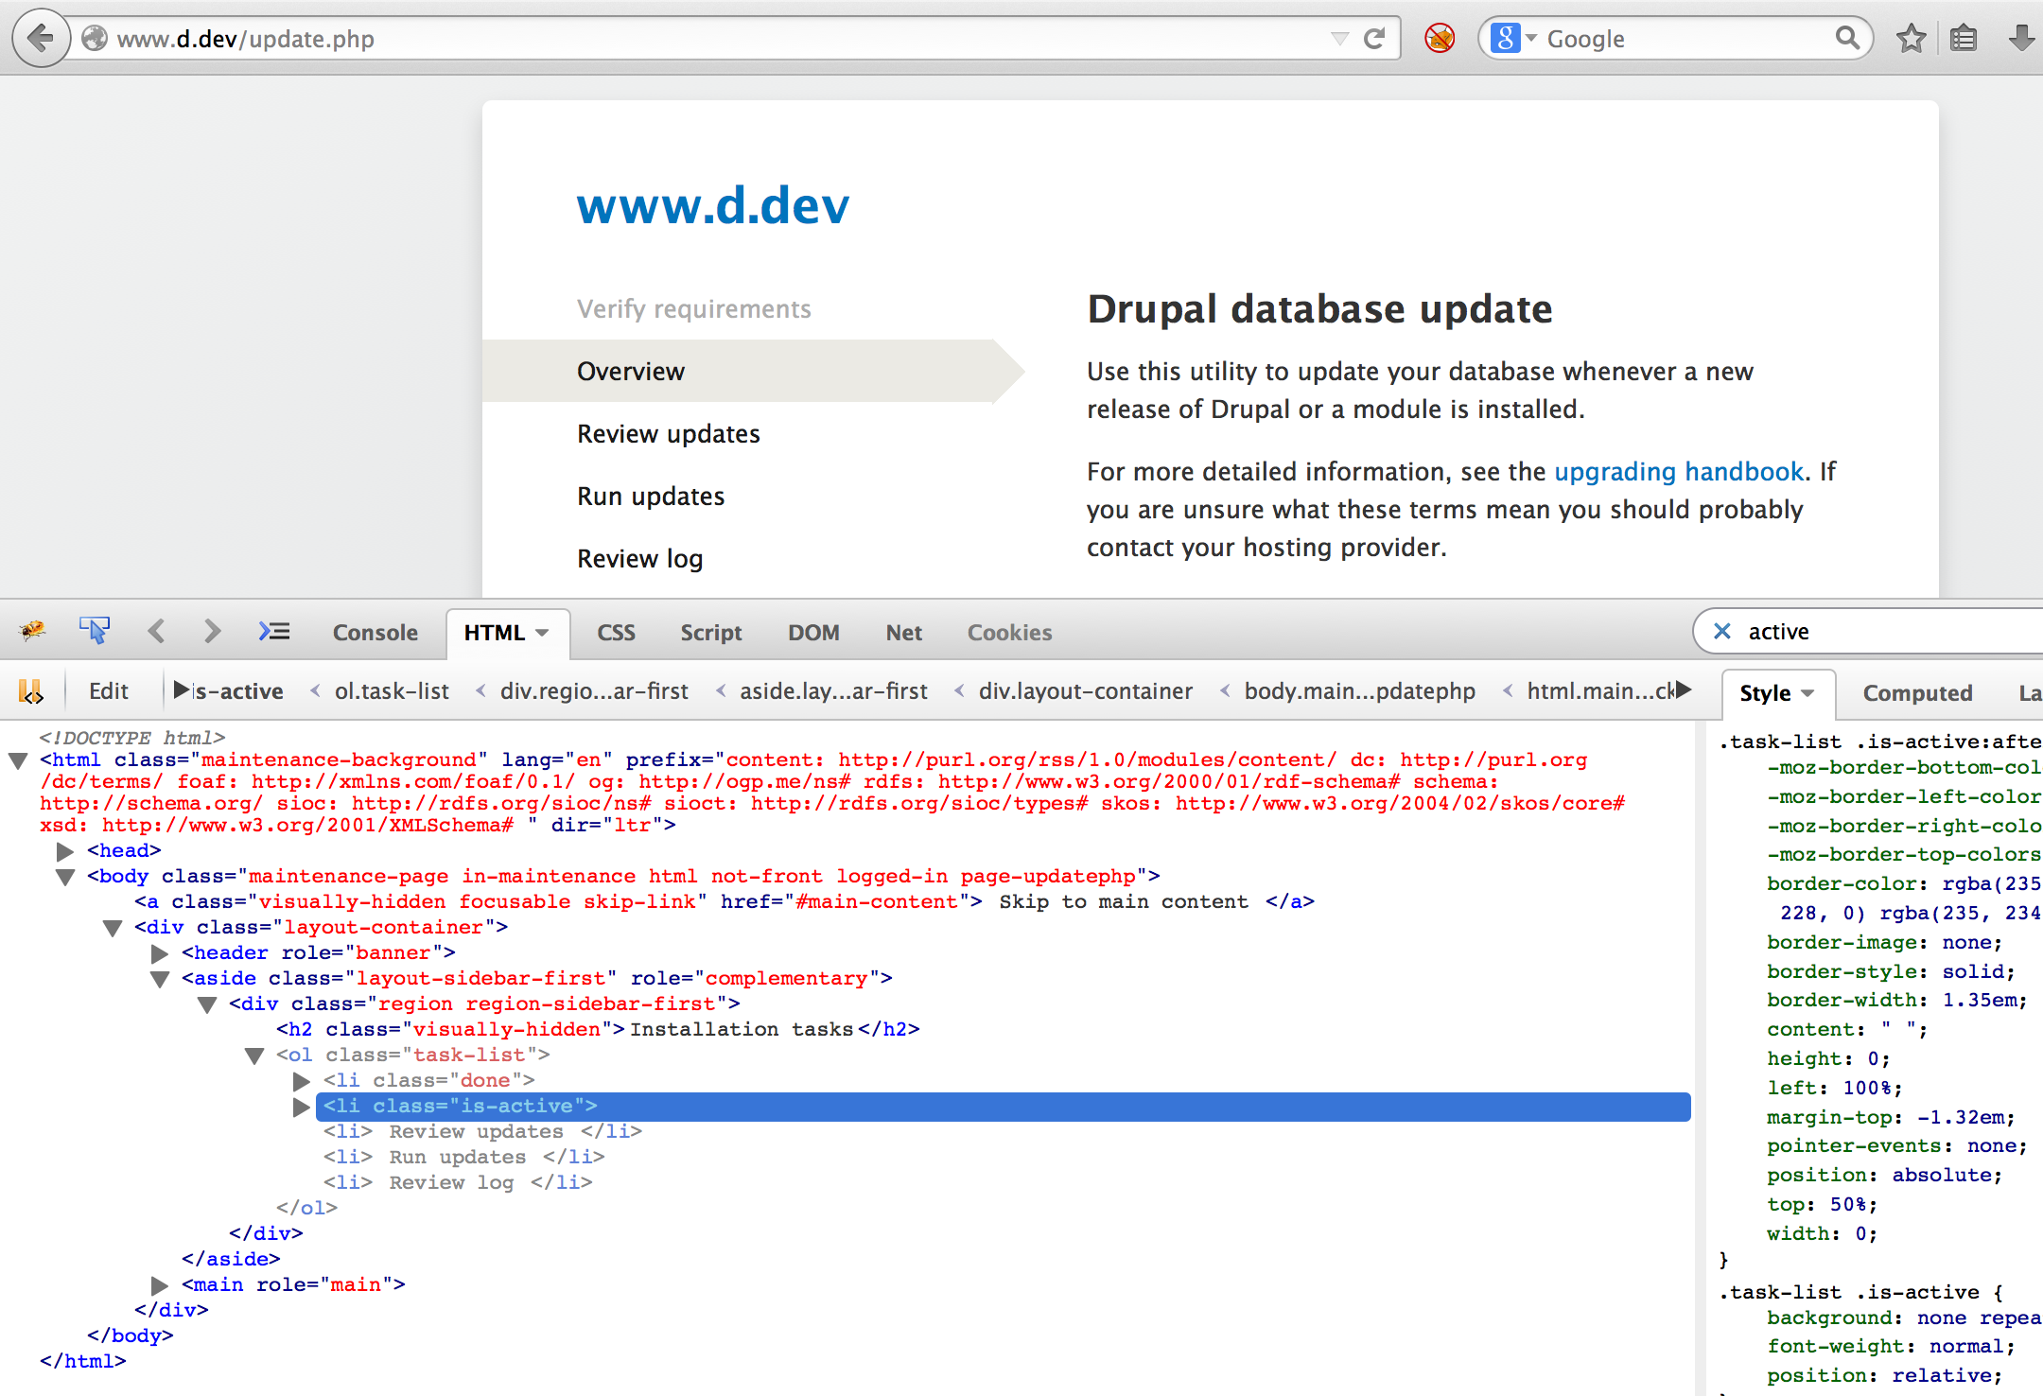Viewport: 2043px width, 1396px height.
Task: Click the search magnifier icon
Action: click(1846, 39)
